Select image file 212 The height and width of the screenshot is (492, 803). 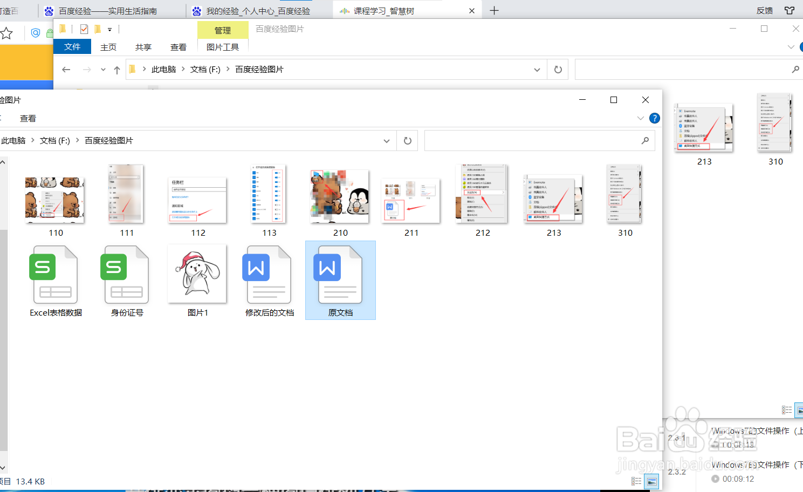[482, 194]
